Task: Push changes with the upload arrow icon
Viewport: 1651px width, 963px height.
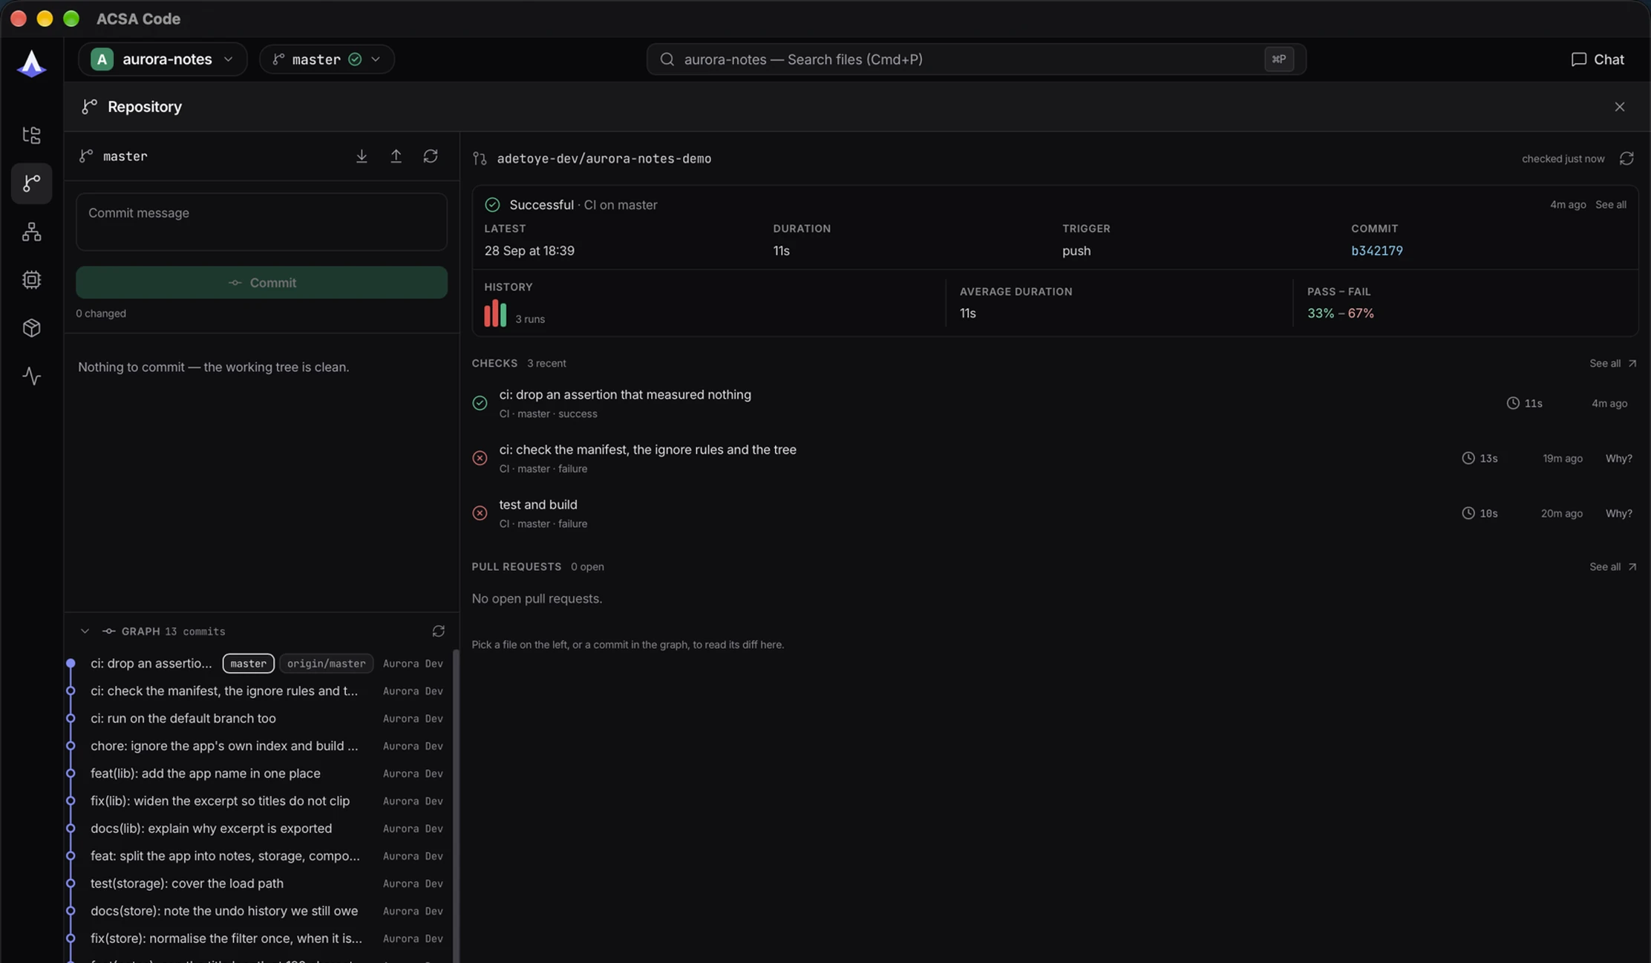Action: [396, 156]
